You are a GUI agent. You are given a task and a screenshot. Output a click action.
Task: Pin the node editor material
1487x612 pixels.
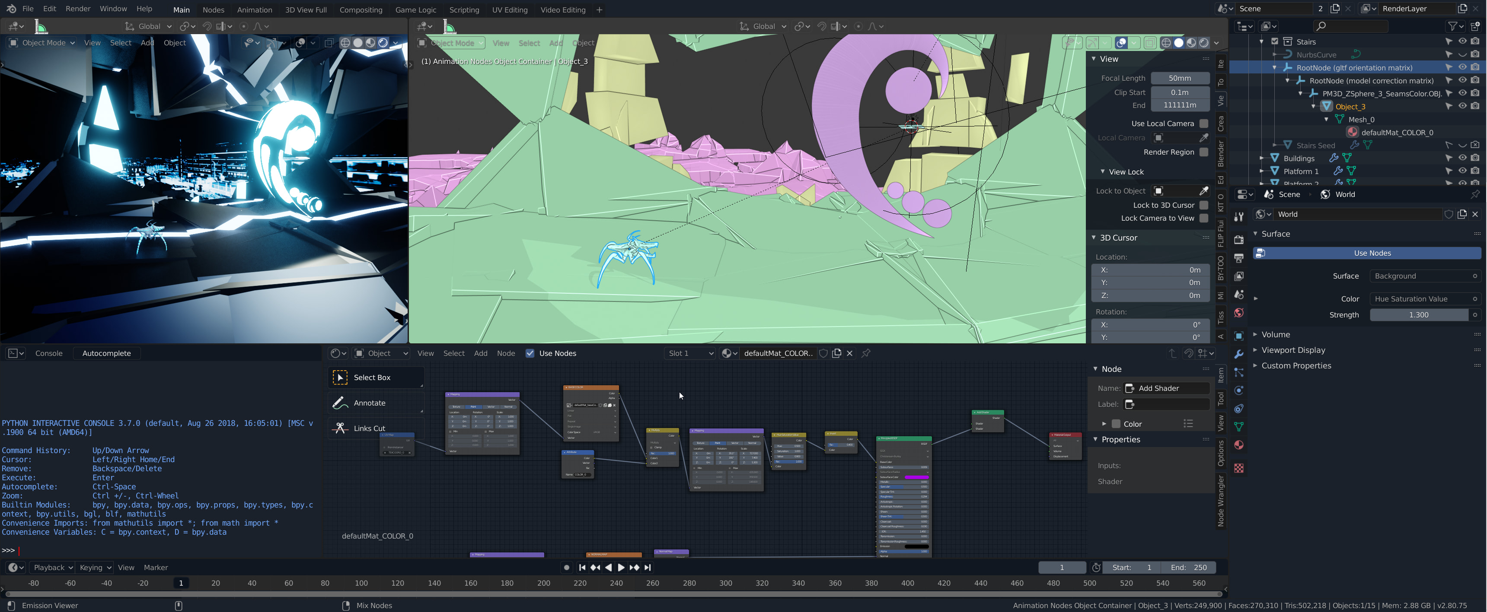[866, 354]
